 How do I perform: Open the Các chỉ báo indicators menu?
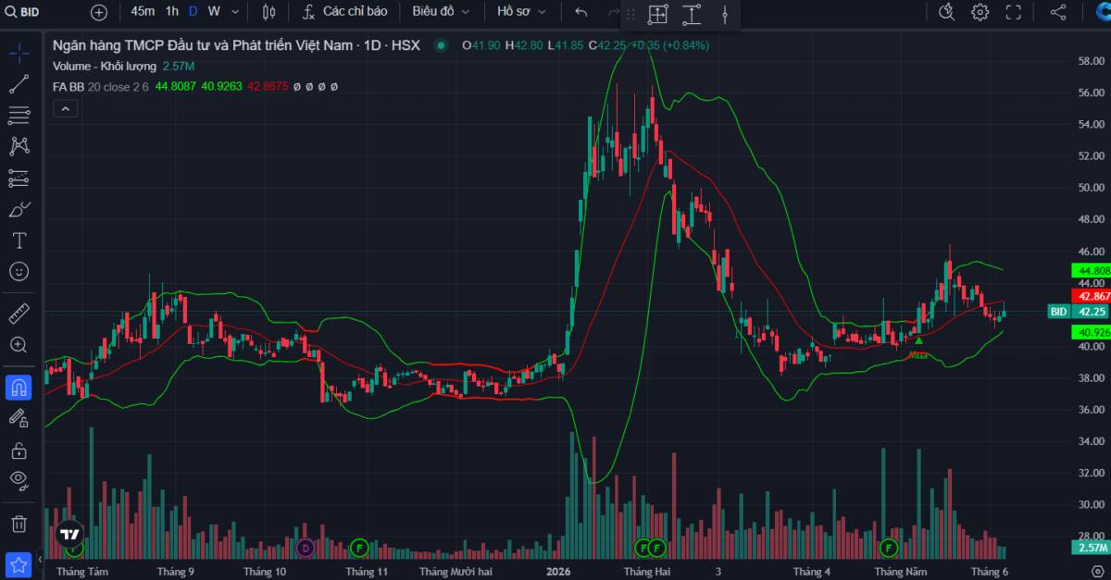click(344, 12)
